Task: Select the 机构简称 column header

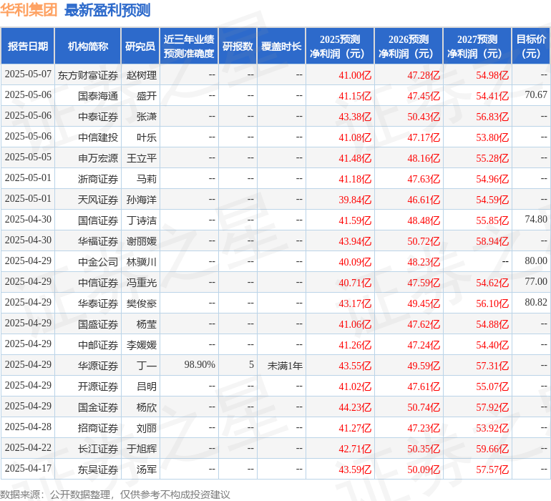Action: [88, 47]
